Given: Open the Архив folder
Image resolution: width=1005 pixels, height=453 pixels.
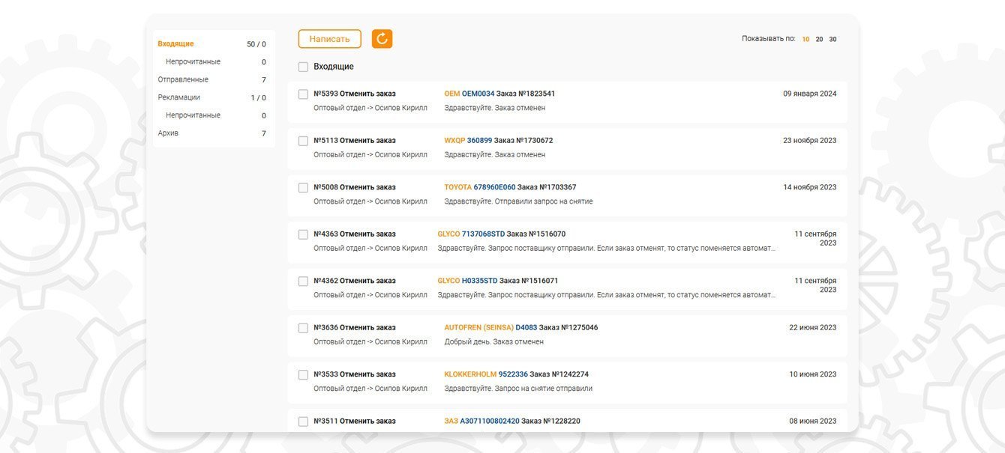Looking at the screenshot, I should click(x=168, y=133).
